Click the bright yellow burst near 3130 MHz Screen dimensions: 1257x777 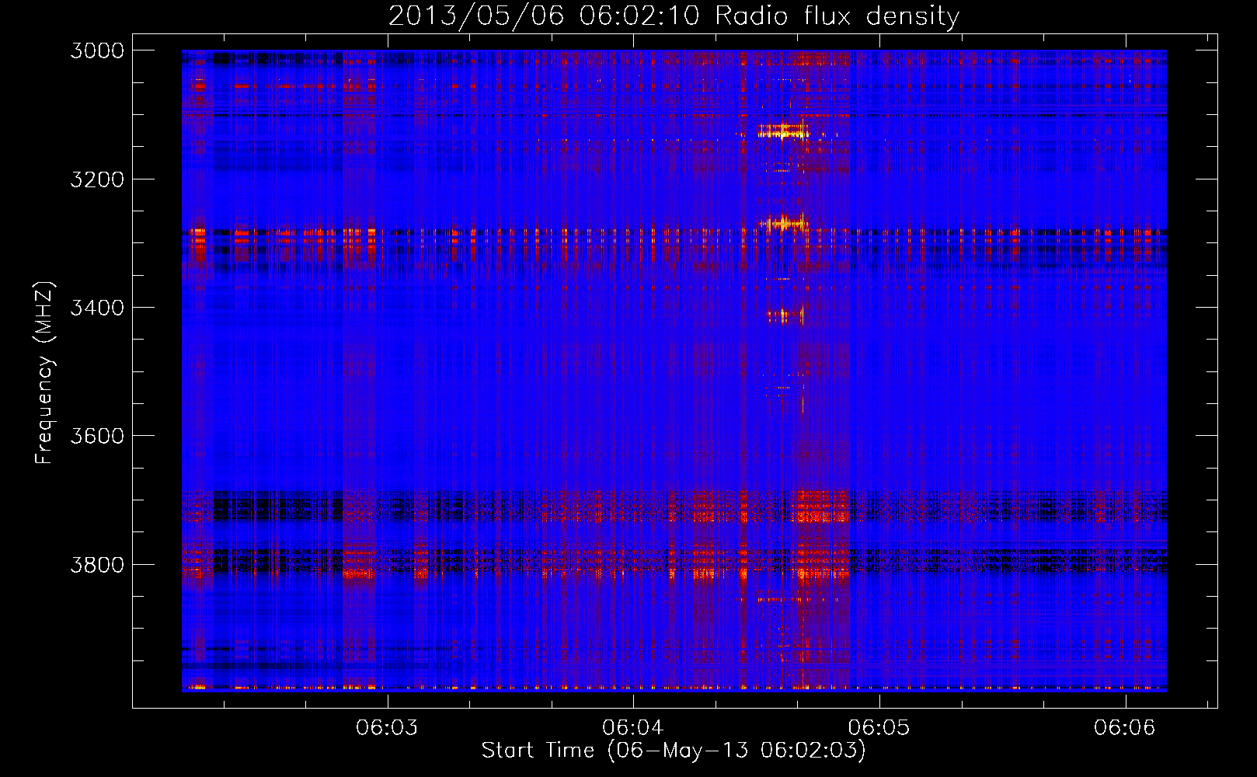(783, 130)
